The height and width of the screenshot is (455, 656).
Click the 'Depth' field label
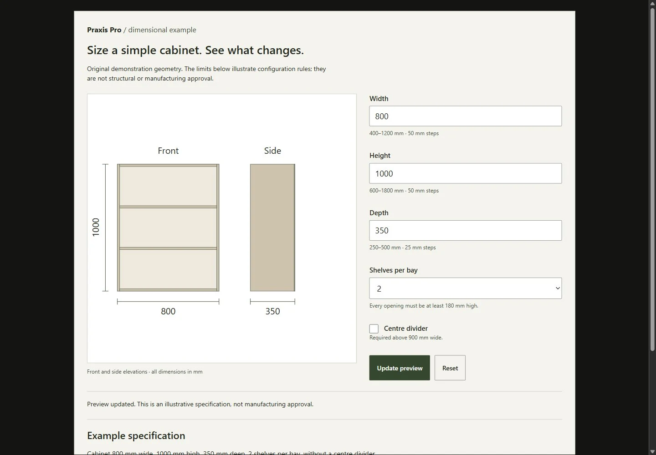(x=379, y=212)
